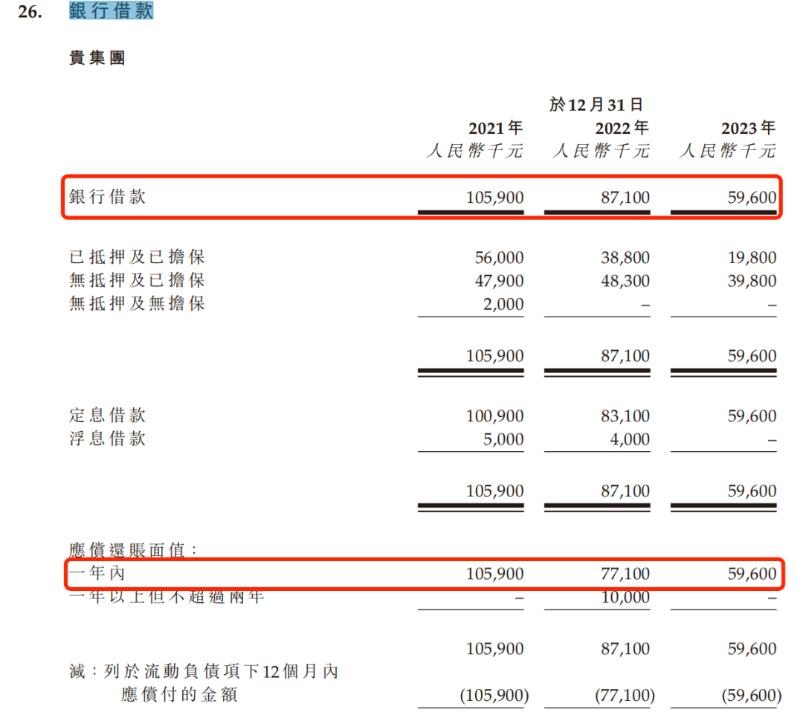The image size is (803, 715).
Task: Click the 56,000 value for 2021
Action: tap(498, 258)
